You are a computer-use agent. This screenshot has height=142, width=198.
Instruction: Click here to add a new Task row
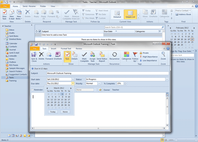tap(72, 35)
